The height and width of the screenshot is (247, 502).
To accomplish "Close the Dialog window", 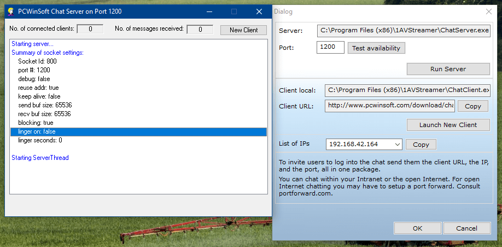I will click(x=488, y=12).
